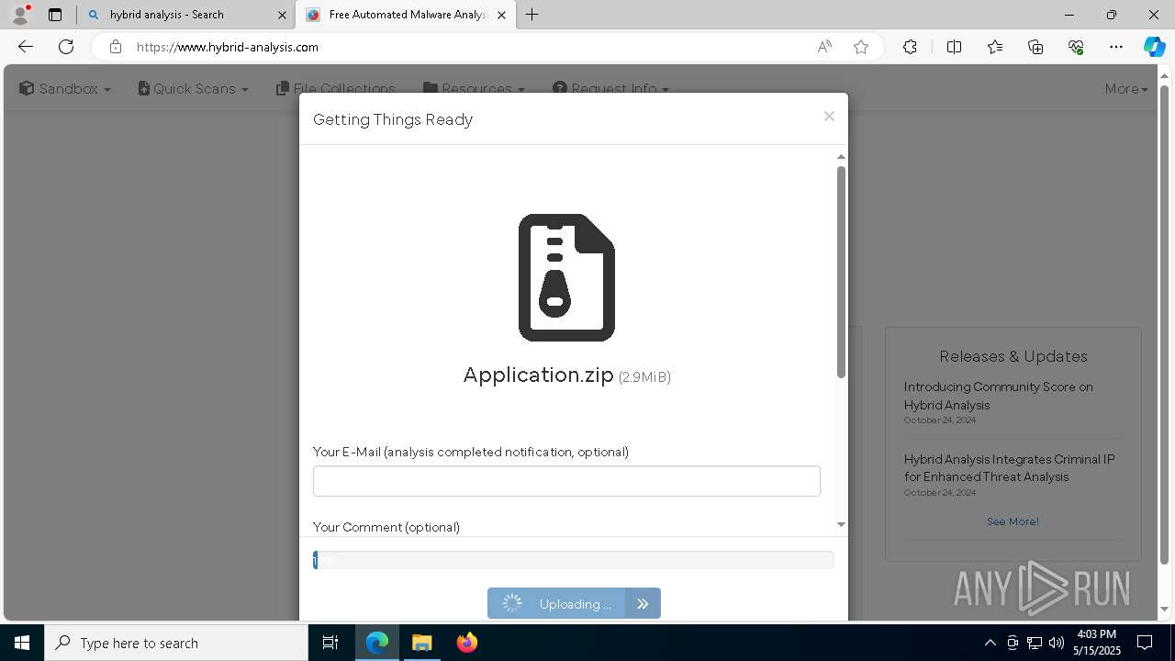Refresh the current page

tap(66, 47)
